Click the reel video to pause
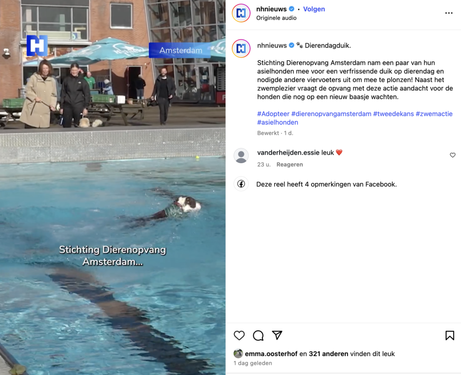This screenshot has height=375, width=461. (113, 187)
